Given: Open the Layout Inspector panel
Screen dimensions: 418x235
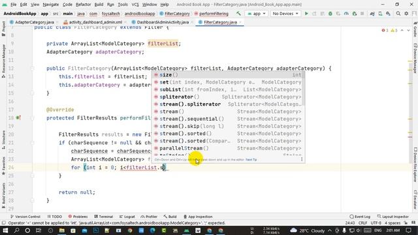Looking at the screenshot, I should click(393, 217).
